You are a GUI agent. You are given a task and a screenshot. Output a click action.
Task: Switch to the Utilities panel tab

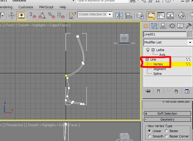(189, 26)
